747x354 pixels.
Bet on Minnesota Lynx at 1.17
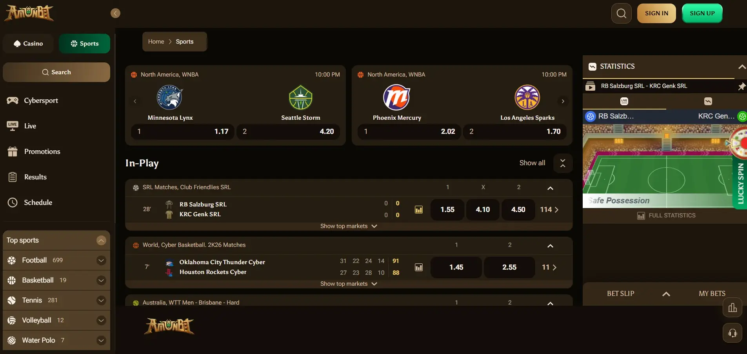(182, 131)
